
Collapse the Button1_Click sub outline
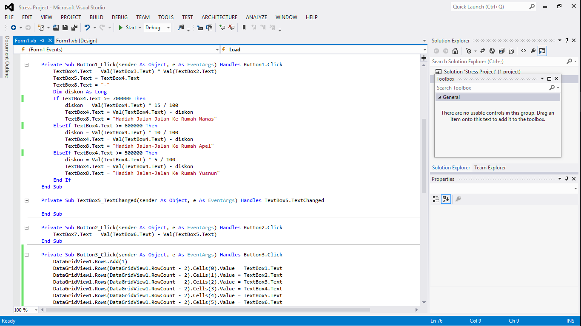[x=26, y=65]
